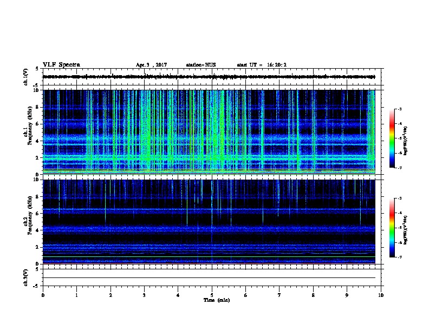The height and width of the screenshot is (331, 429).
Task: Click time axis tick label '0'
Action: (x=43, y=295)
